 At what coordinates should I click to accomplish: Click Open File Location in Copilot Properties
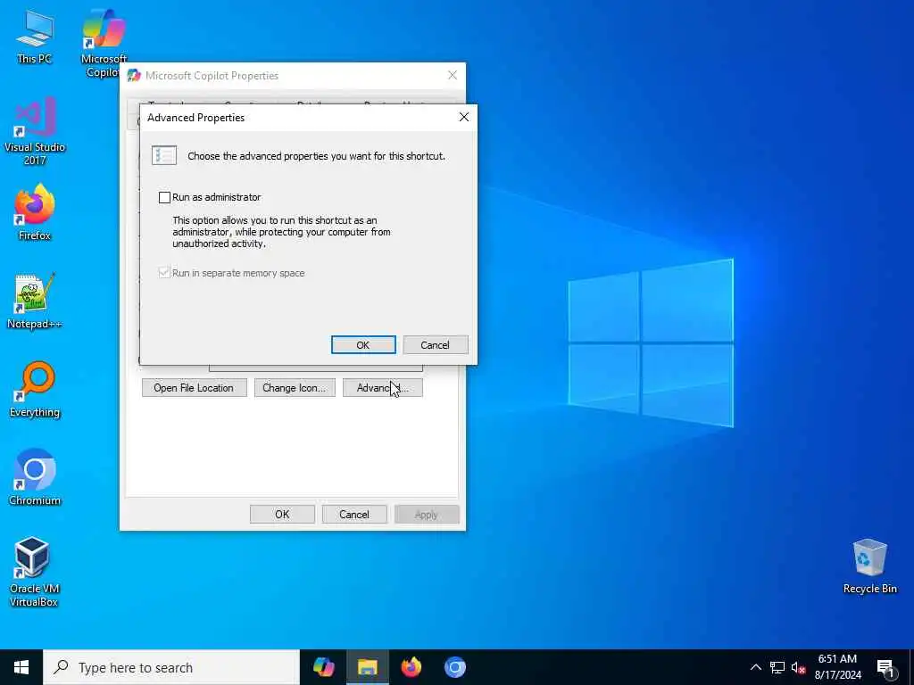pos(194,388)
